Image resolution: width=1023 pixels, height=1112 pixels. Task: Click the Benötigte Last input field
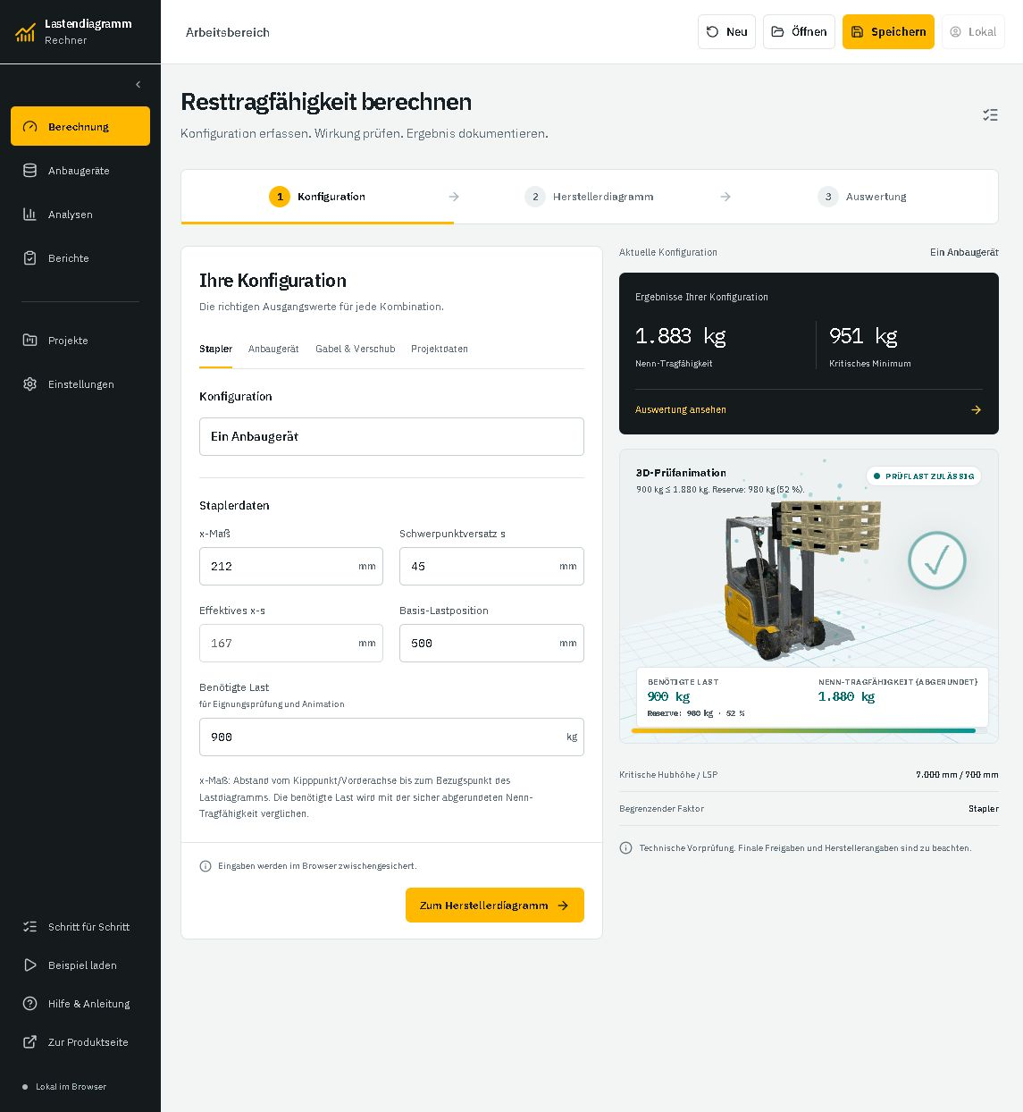pyautogui.click(x=391, y=737)
